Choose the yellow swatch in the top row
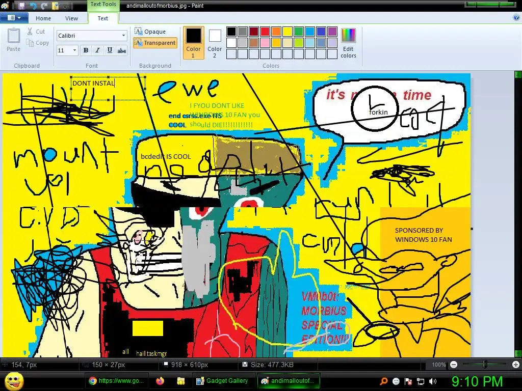This screenshot has height=391, width=522. (x=288, y=32)
